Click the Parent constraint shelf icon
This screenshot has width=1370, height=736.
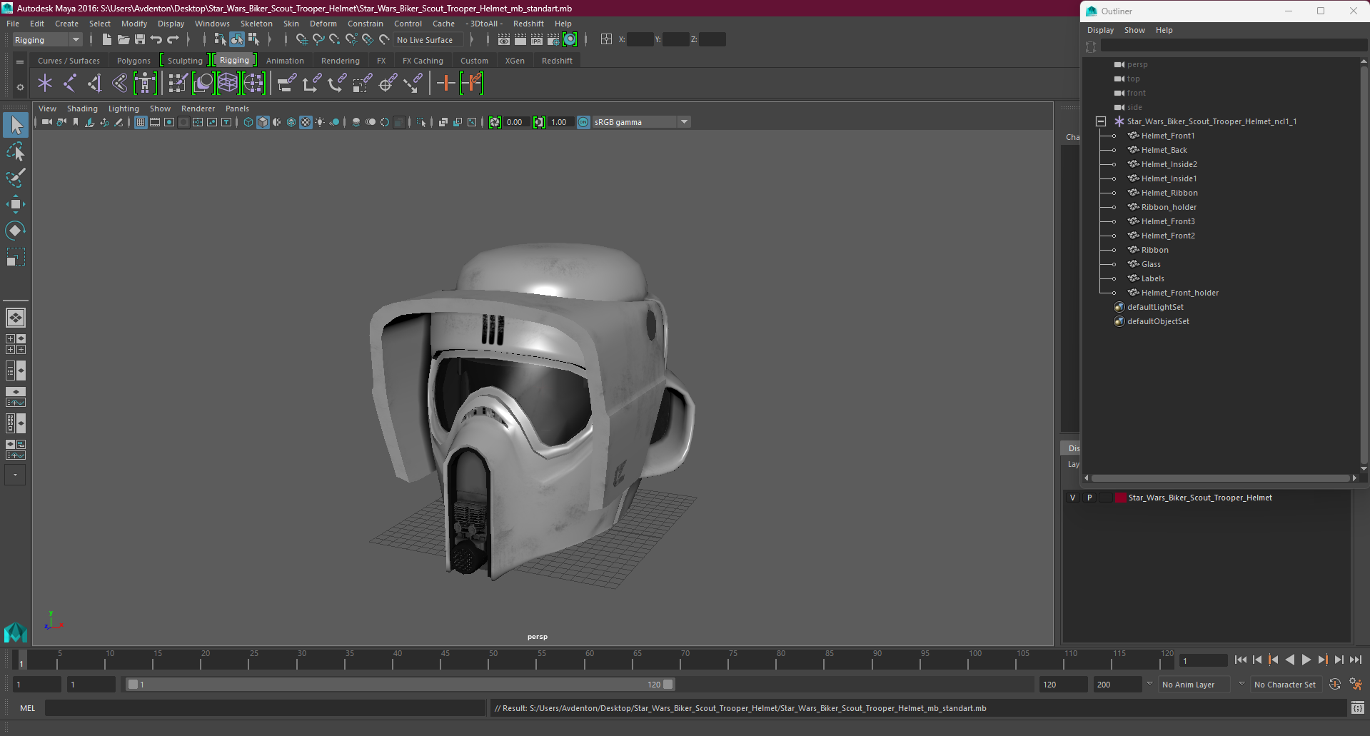286,84
